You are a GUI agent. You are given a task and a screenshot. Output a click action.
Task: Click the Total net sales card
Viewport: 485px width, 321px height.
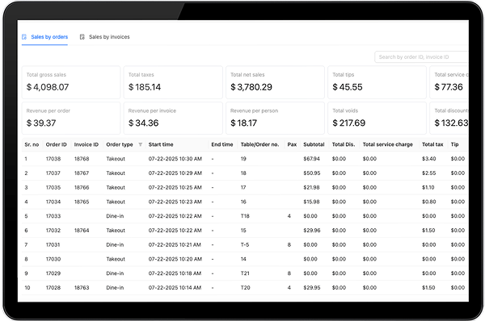(276, 82)
